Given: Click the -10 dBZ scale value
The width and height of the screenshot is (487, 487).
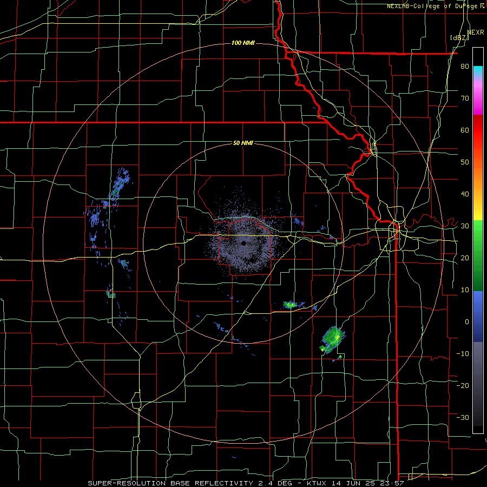Looking at the screenshot, I should point(463,354).
